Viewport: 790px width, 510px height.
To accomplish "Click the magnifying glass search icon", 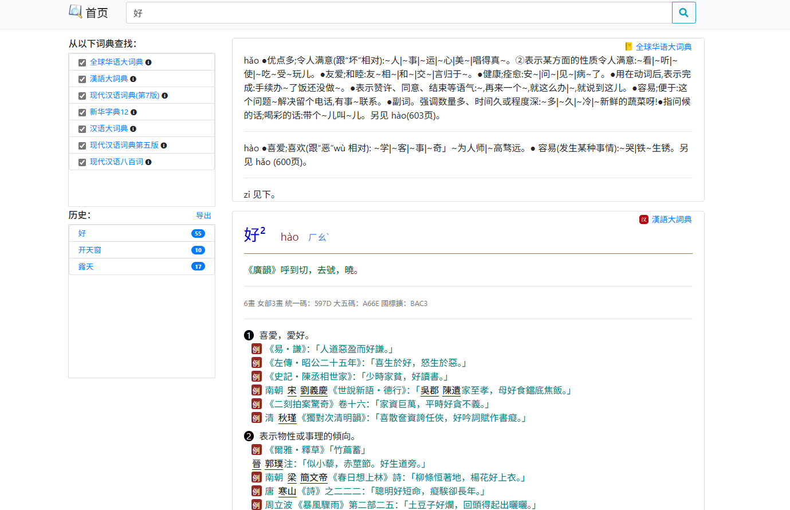I will click(x=683, y=12).
